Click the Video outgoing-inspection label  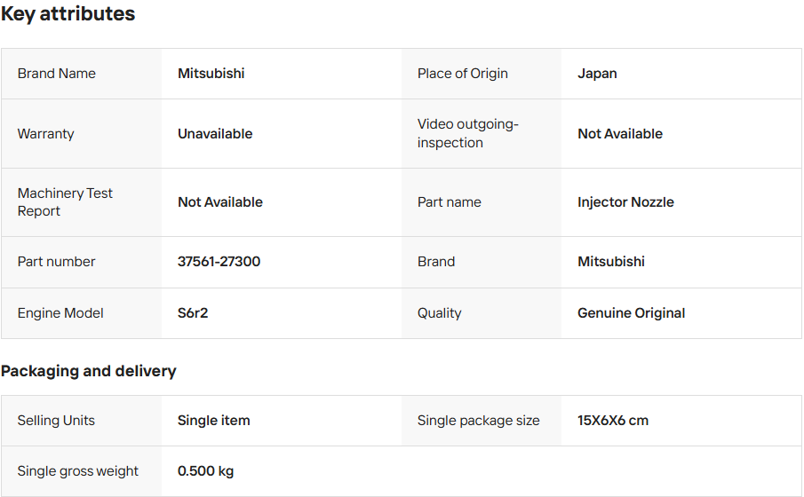(x=467, y=134)
